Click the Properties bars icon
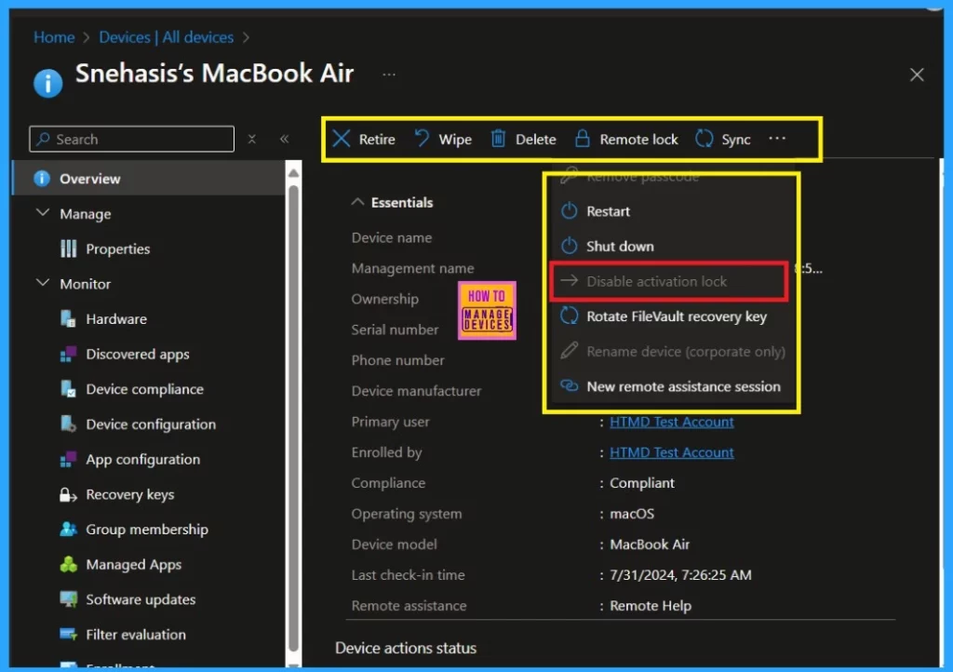Image resolution: width=953 pixels, height=672 pixels. (x=69, y=249)
